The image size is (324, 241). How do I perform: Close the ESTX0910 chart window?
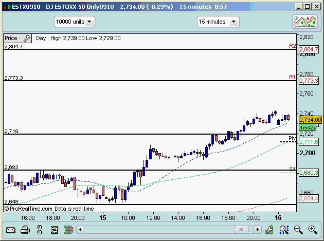(x=317, y=7)
